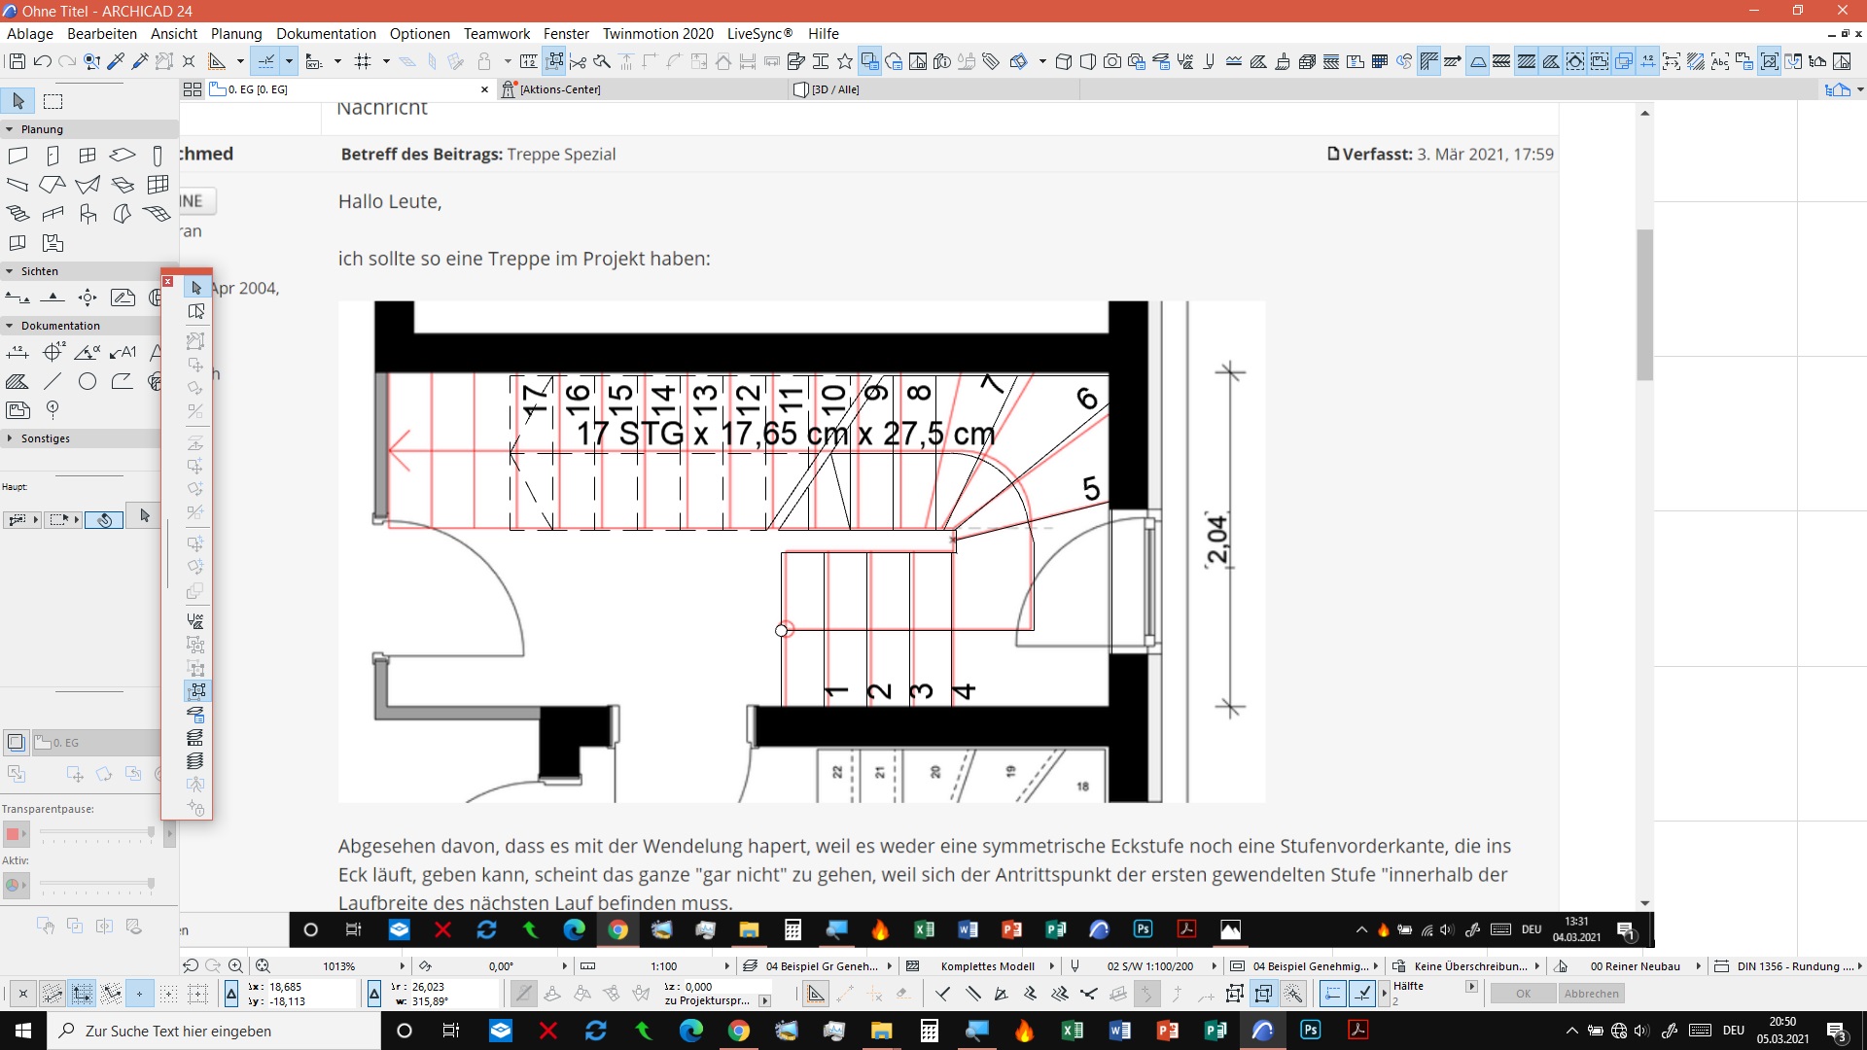Select the Wall tool in Planung
1867x1050 pixels.
18,156
